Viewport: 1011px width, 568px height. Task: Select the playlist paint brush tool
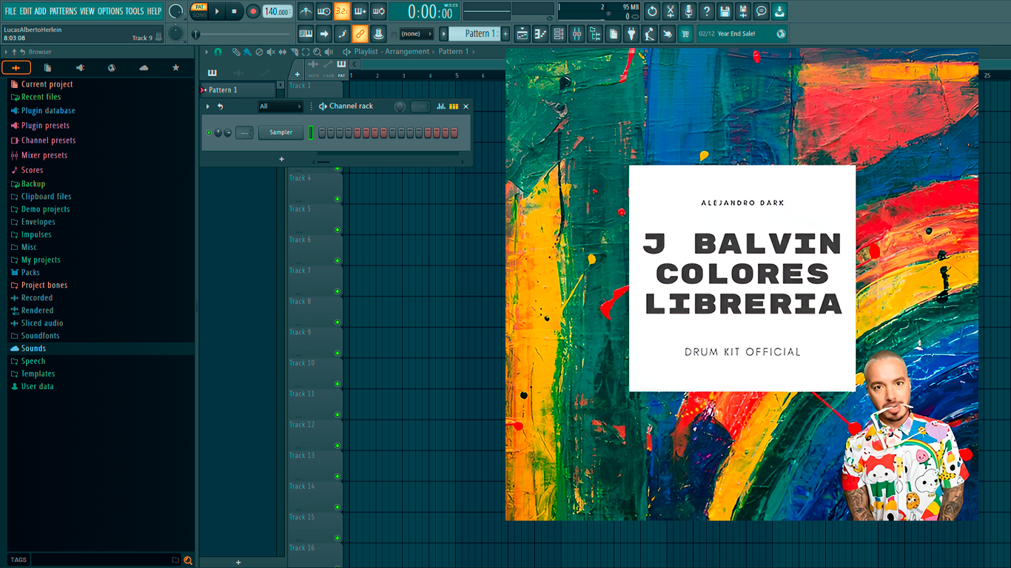[247, 52]
